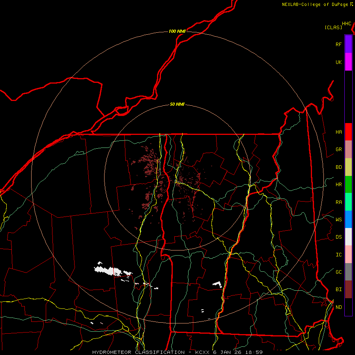Viewport: 355px width, 355px height.
Task: Click the 18:59 timestamp
Action: coord(254,352)
